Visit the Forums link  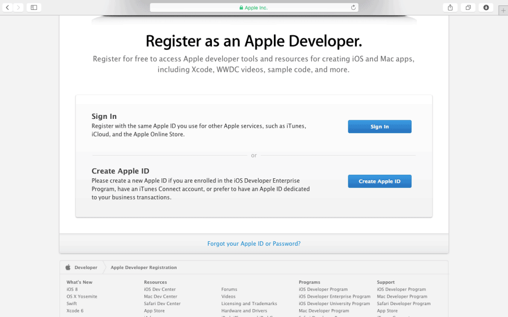click(x=229, y=289)
